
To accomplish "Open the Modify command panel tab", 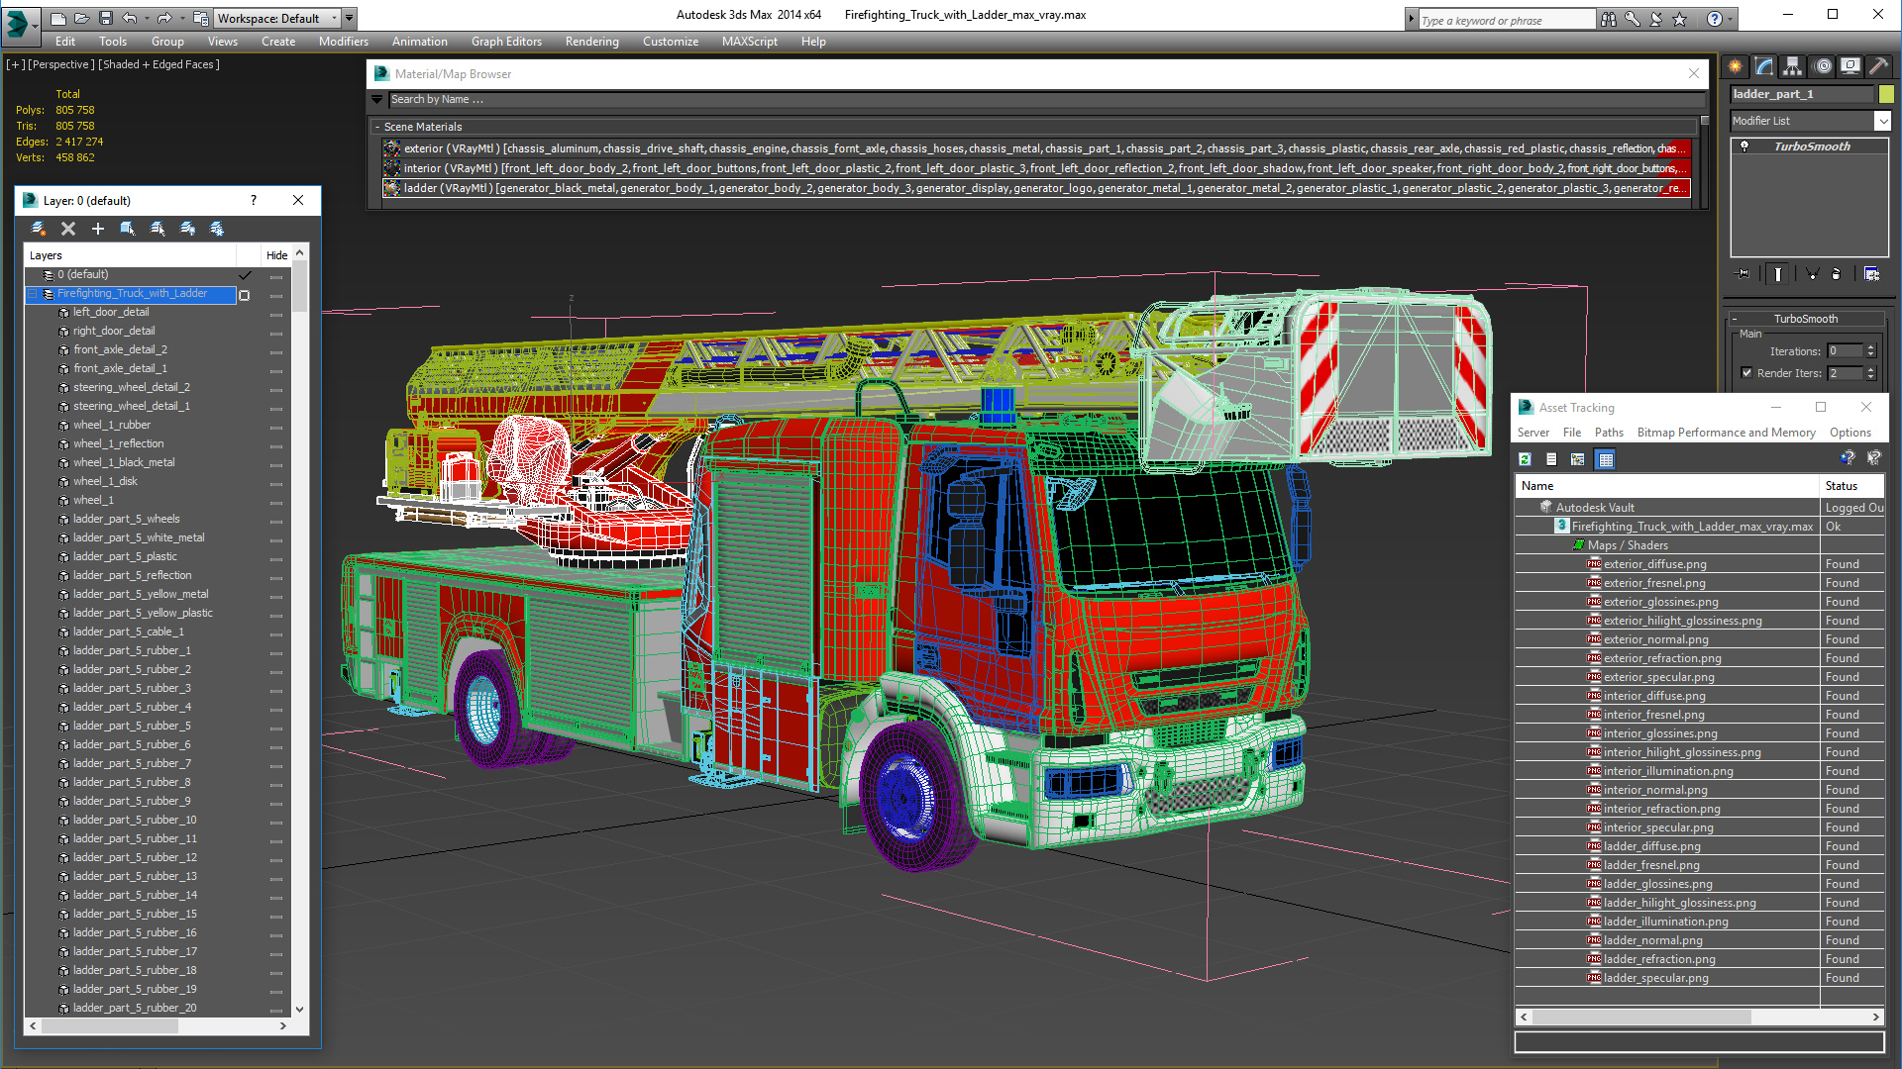I will [1764, 66].
